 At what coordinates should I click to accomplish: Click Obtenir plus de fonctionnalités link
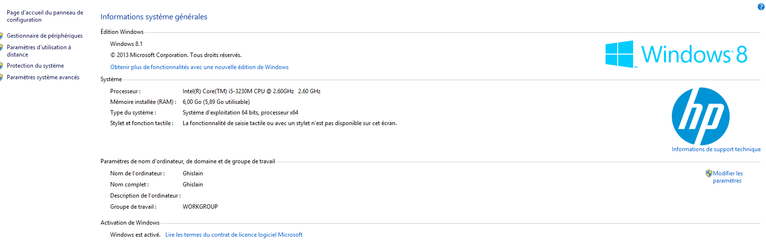tap(199, 67)
